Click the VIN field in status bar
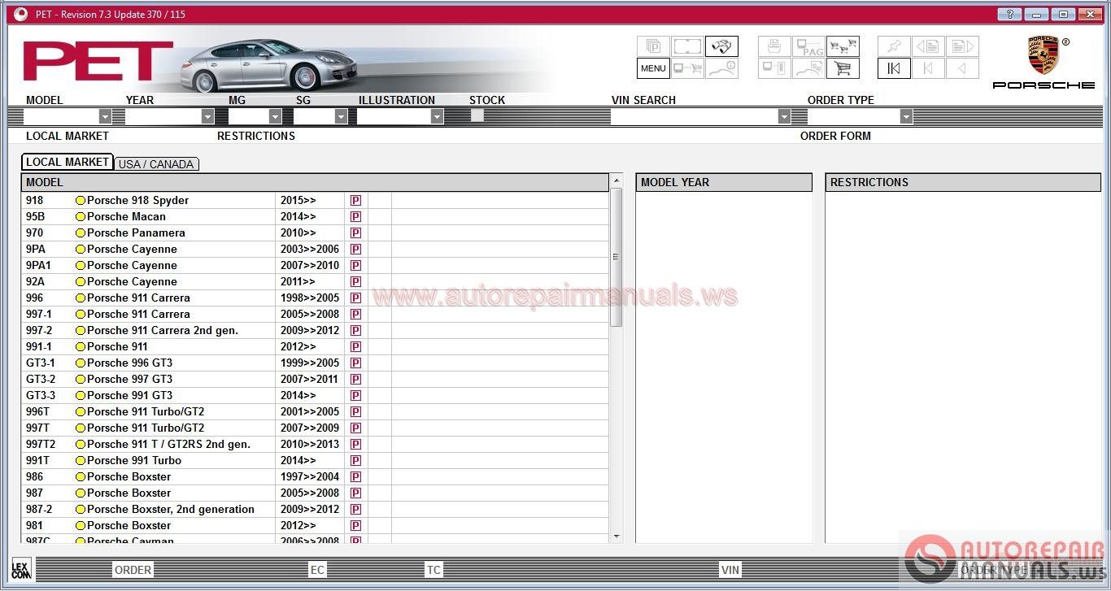 click(x=730, y=570)
